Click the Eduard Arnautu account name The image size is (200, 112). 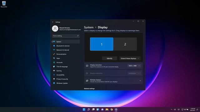tap(65, 28)
